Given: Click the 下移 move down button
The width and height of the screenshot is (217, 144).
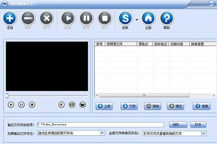Looking at the screenshot, I should (x=129, y=106).
